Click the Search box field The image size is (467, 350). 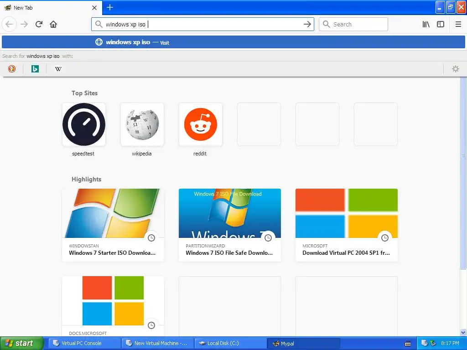point(353,25)
